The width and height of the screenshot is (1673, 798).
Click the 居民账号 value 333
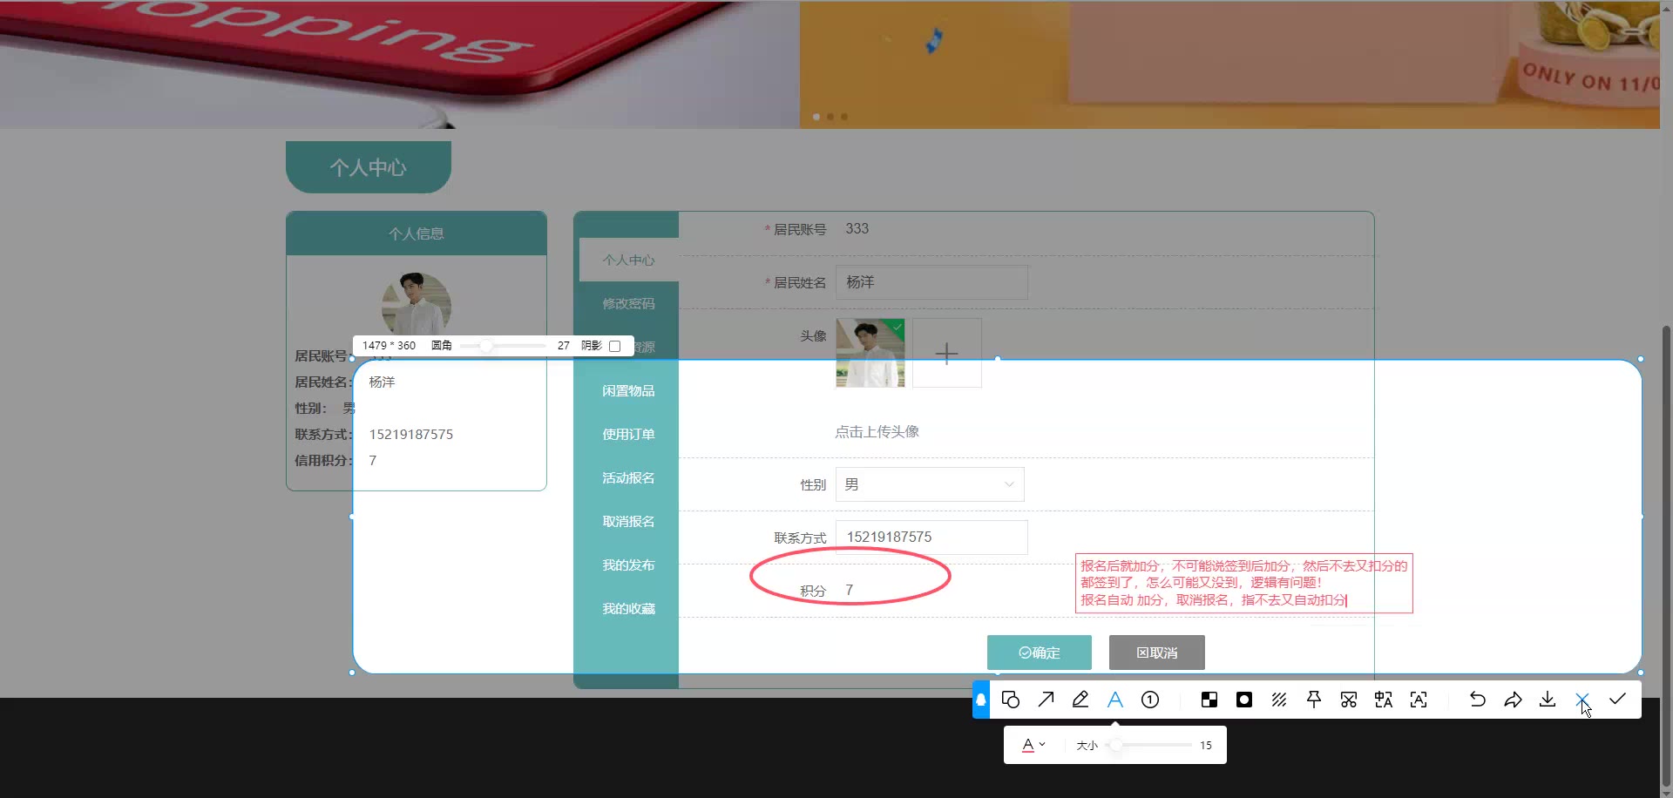pyautogui.click(x=857, y=228)
